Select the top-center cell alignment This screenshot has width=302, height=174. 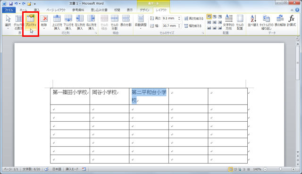(214, 17)
